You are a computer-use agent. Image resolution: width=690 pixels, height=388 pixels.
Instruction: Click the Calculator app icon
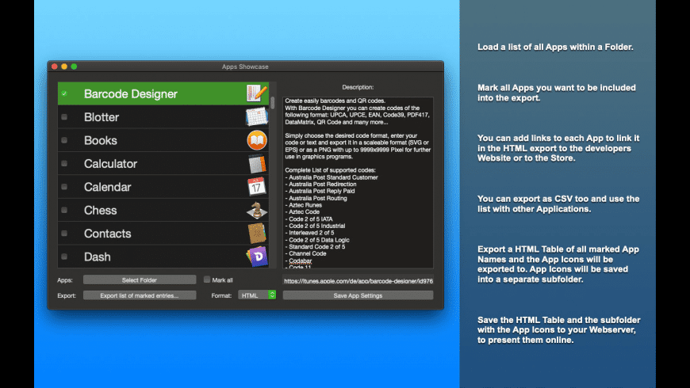pyautogui.click(x=257, y=164)
